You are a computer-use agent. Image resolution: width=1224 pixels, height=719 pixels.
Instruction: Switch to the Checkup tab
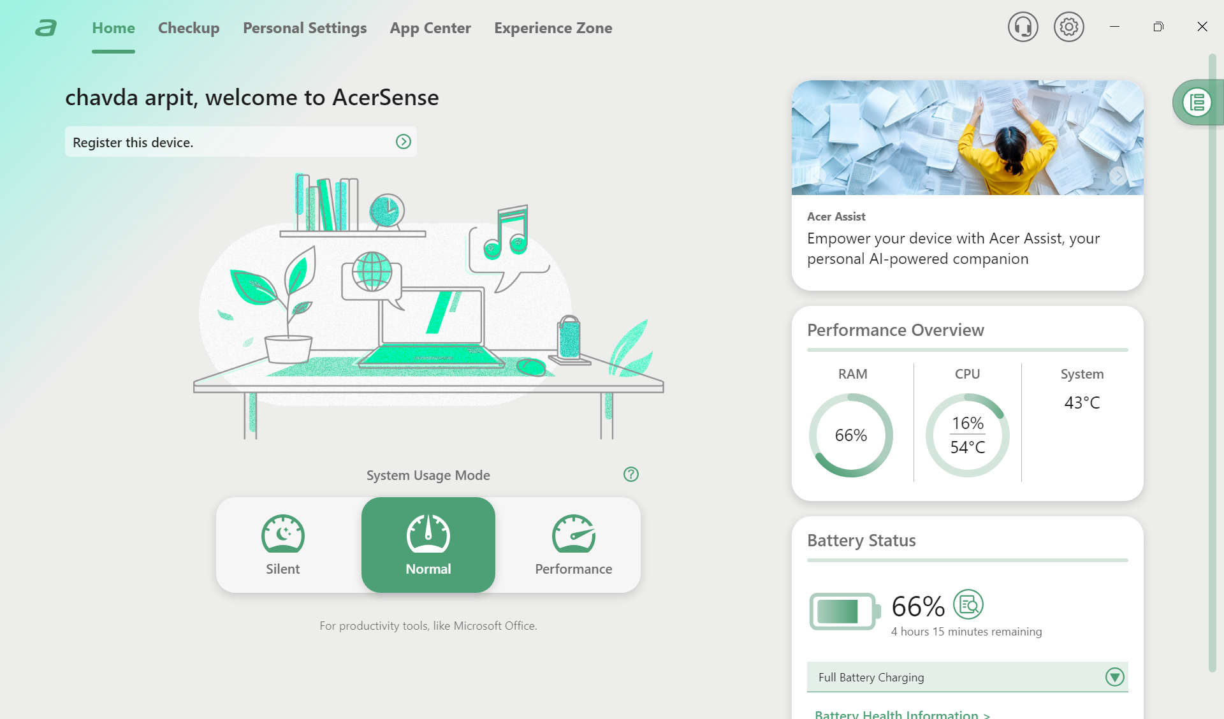pos(189,28)
